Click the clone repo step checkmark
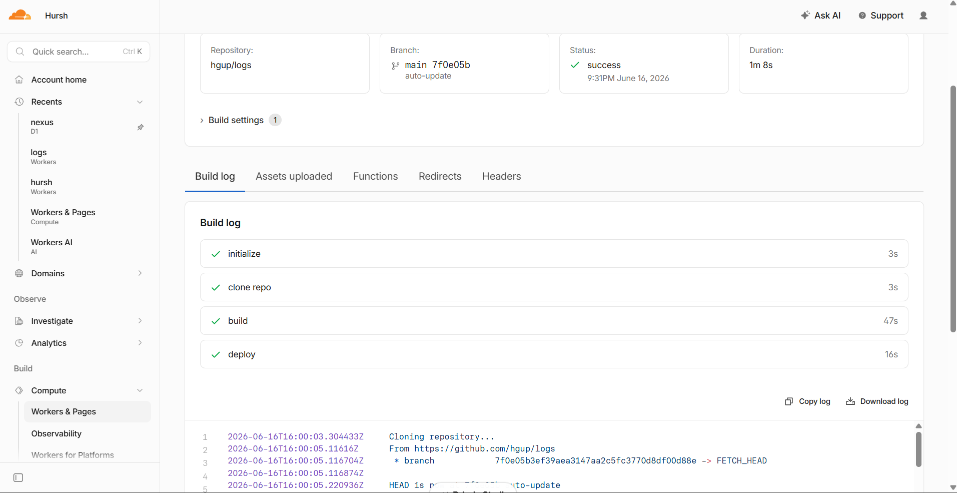This screenshot has height=493, width=957. [x=216, y=287]
